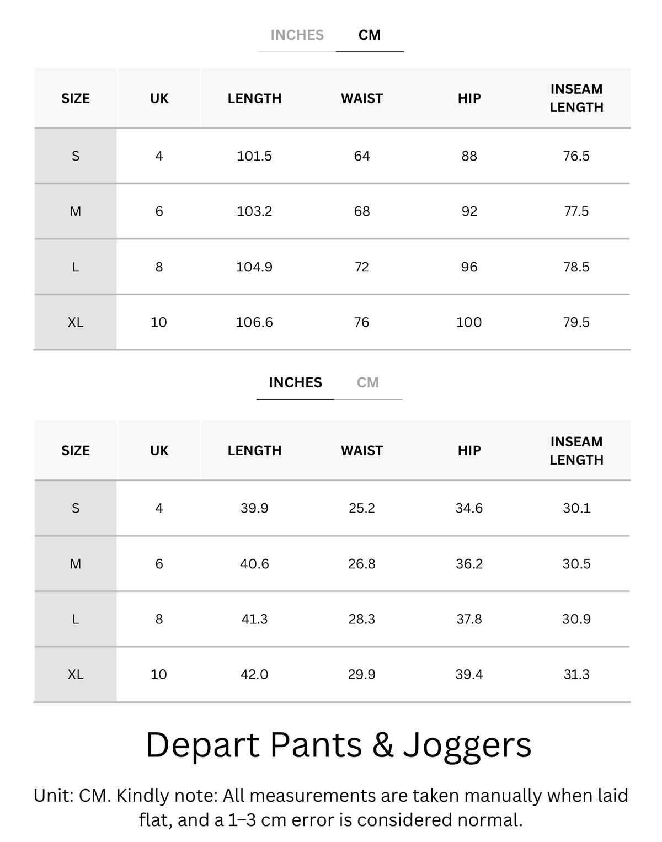Click the inseam value 31.3 for XL
Image resolution: width=662 pixels, height=842 pixels.
(576, 674)
